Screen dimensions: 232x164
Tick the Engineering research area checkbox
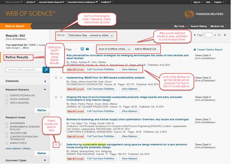coord(7,123)
